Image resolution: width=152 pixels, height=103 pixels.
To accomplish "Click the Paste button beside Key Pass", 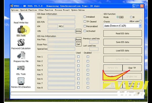I will (78, 39).
